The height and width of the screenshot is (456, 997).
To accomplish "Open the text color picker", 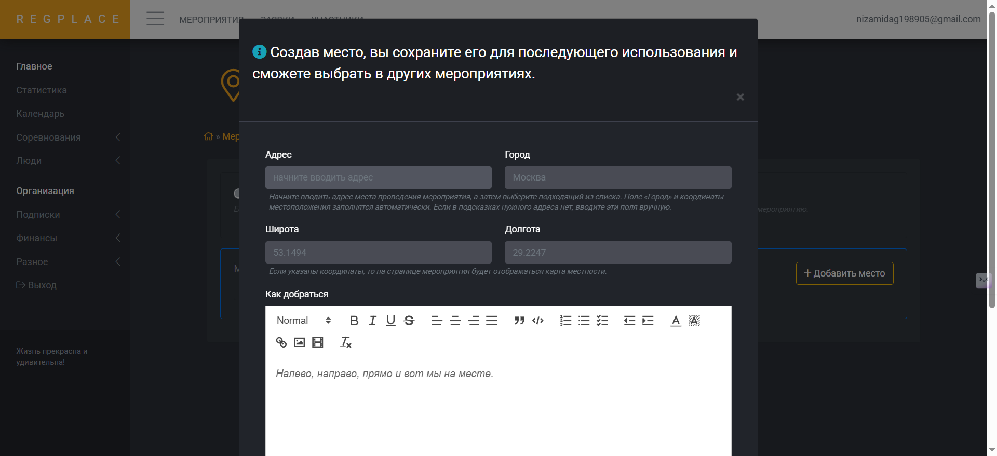I will (676, 321).
